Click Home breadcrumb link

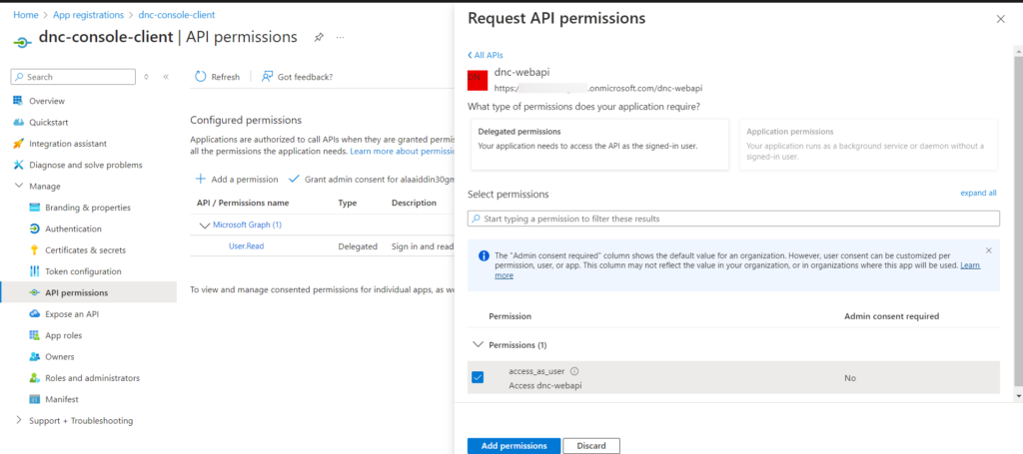tap(25, 14)
